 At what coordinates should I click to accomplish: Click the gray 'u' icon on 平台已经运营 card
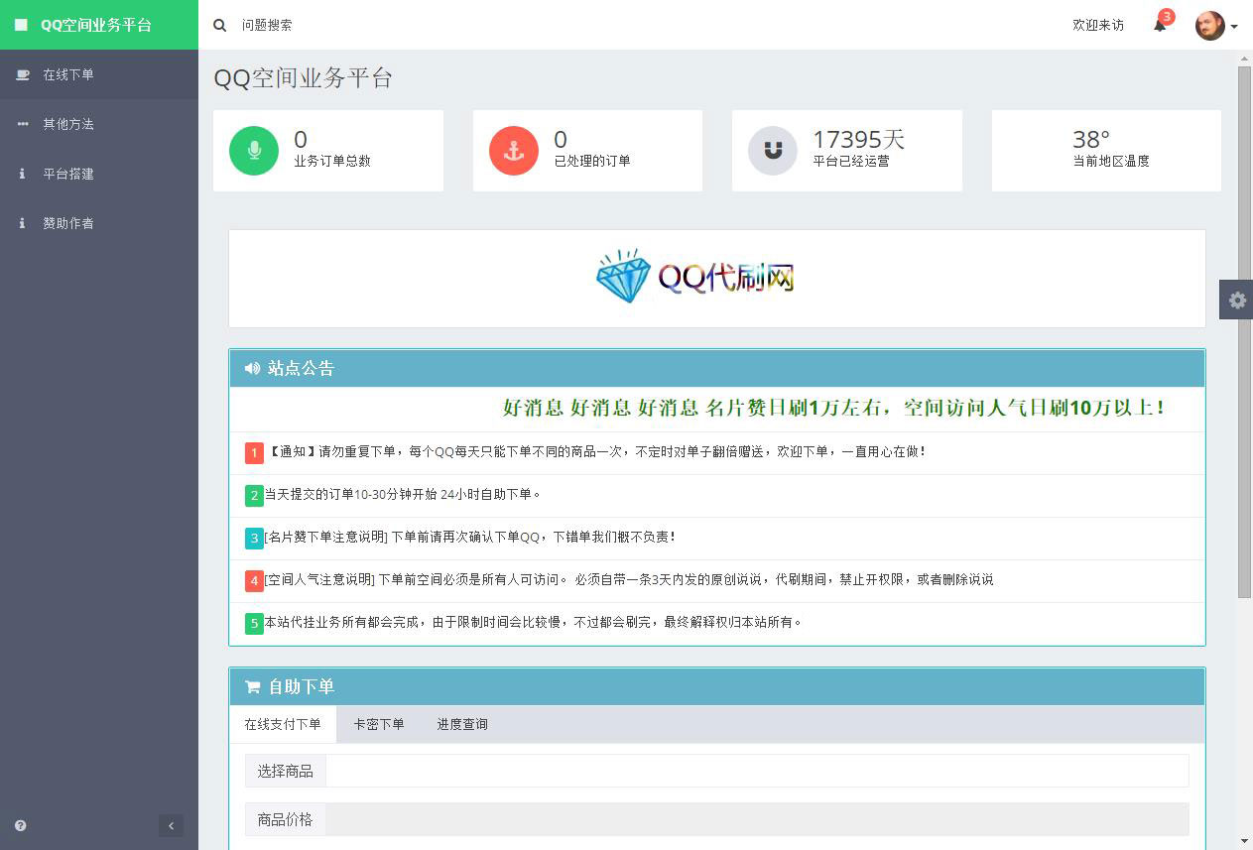click(772, 150)
